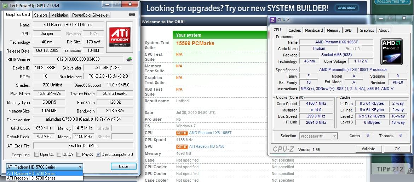Click the BIOS Version value field
Viewport: 414px width, 182px height.
point(78,59)
